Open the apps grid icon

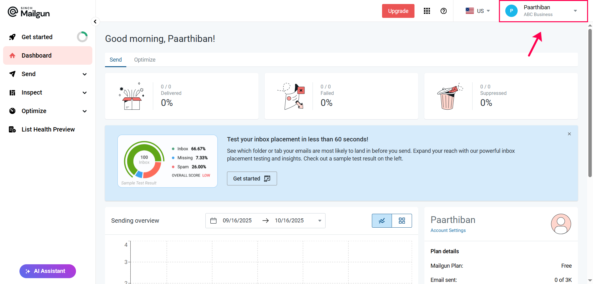[x=427, y=11]
